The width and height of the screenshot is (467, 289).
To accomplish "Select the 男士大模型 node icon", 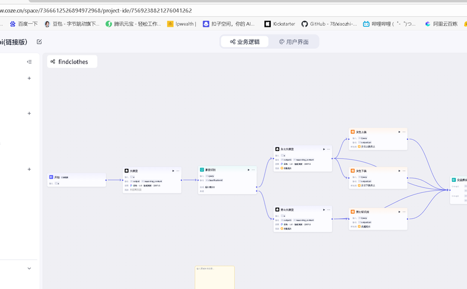I will tap(277, 210).
